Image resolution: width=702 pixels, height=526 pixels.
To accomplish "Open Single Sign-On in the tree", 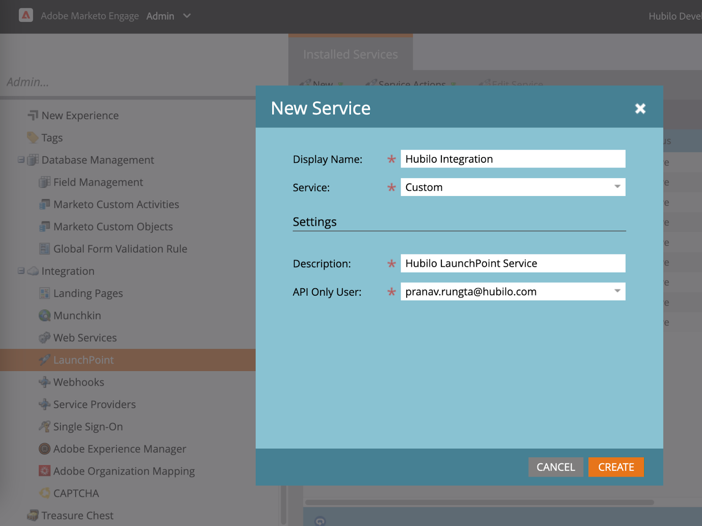I will tap(88, 426).
